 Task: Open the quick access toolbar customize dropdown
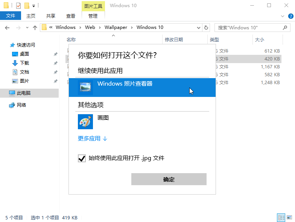34,6
